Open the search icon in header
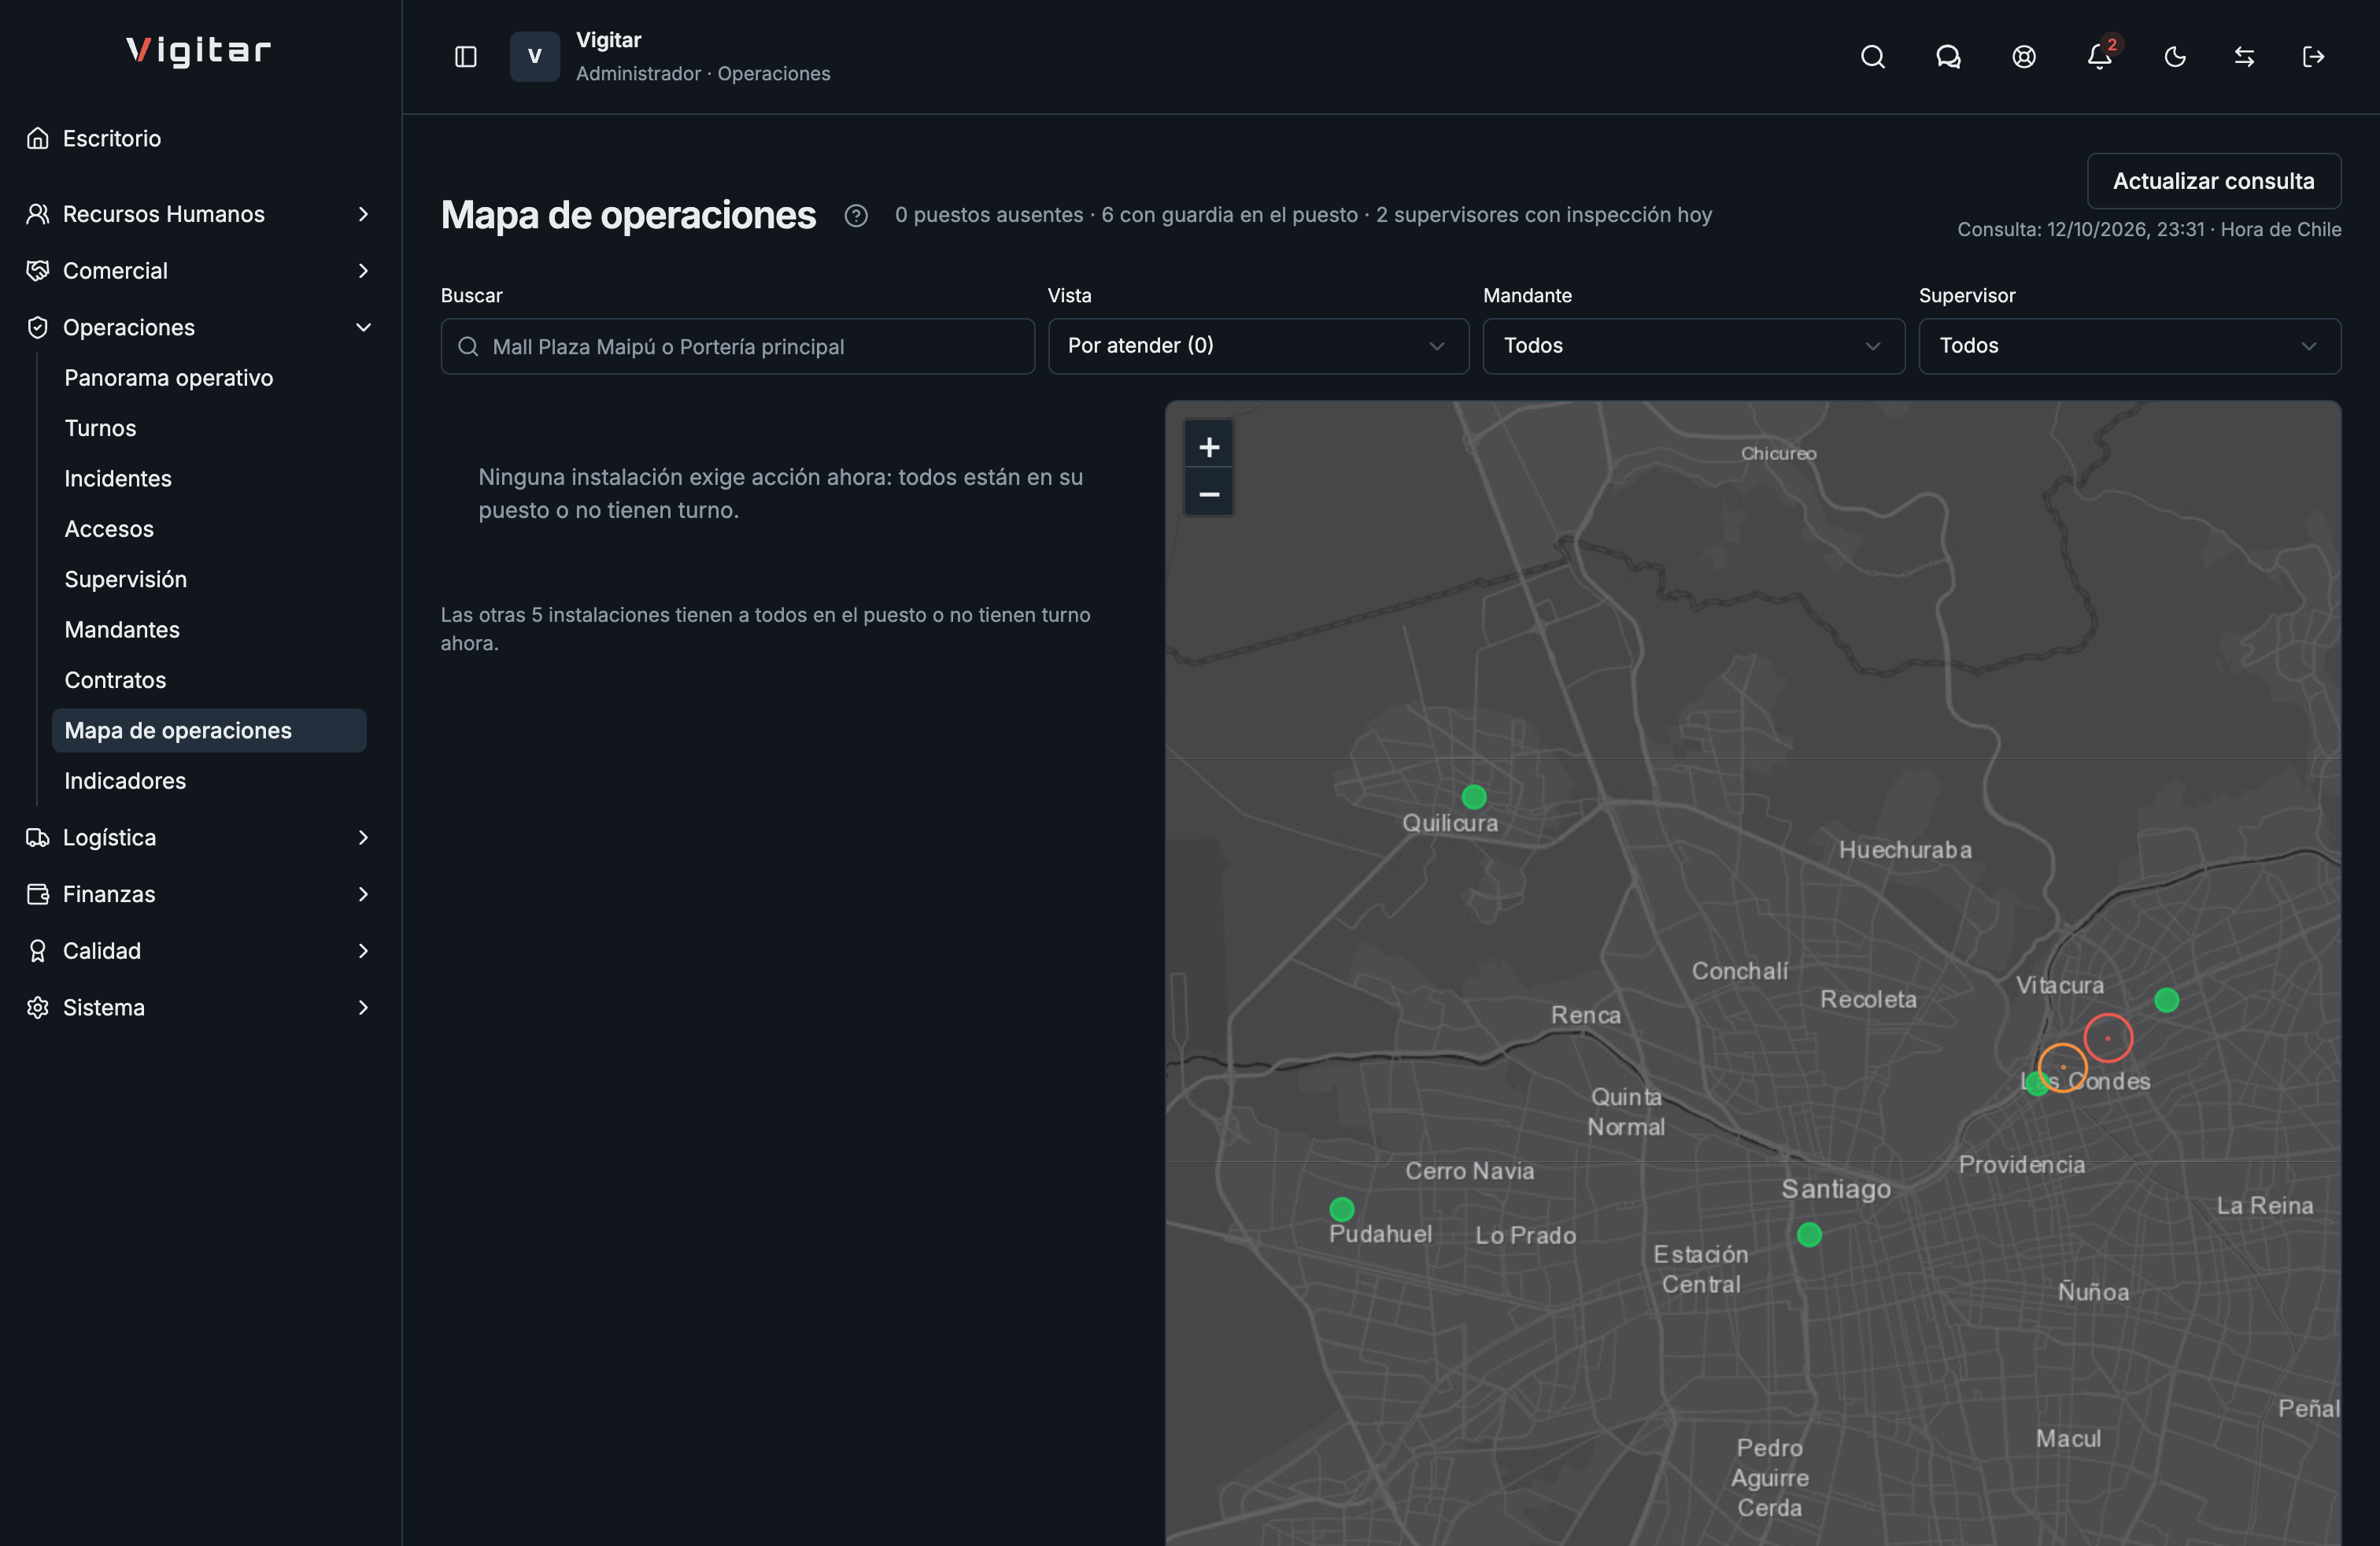Screen dimensions: 2380x1546 tap(1872, 57)
